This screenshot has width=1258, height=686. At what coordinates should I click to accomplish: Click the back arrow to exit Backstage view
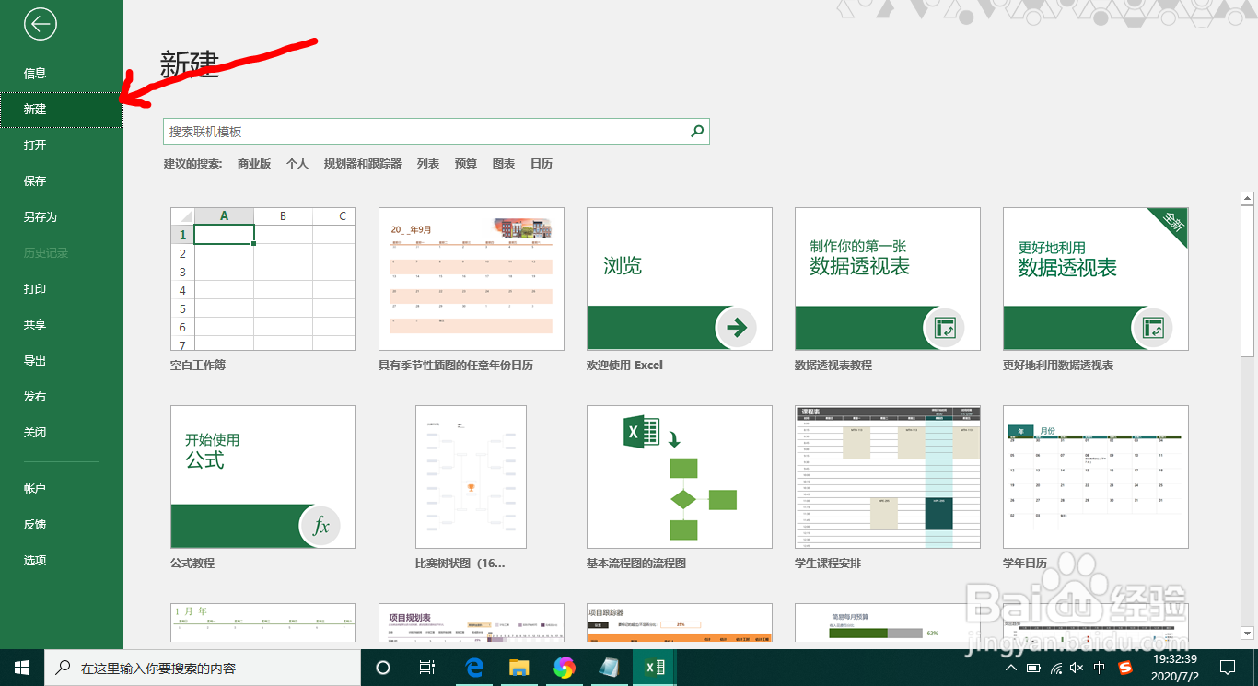(39, 25)
